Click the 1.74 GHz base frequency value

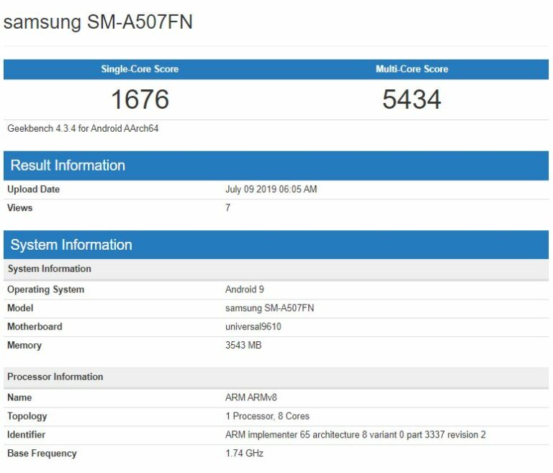pyautogui.click(x=244, y=454)
